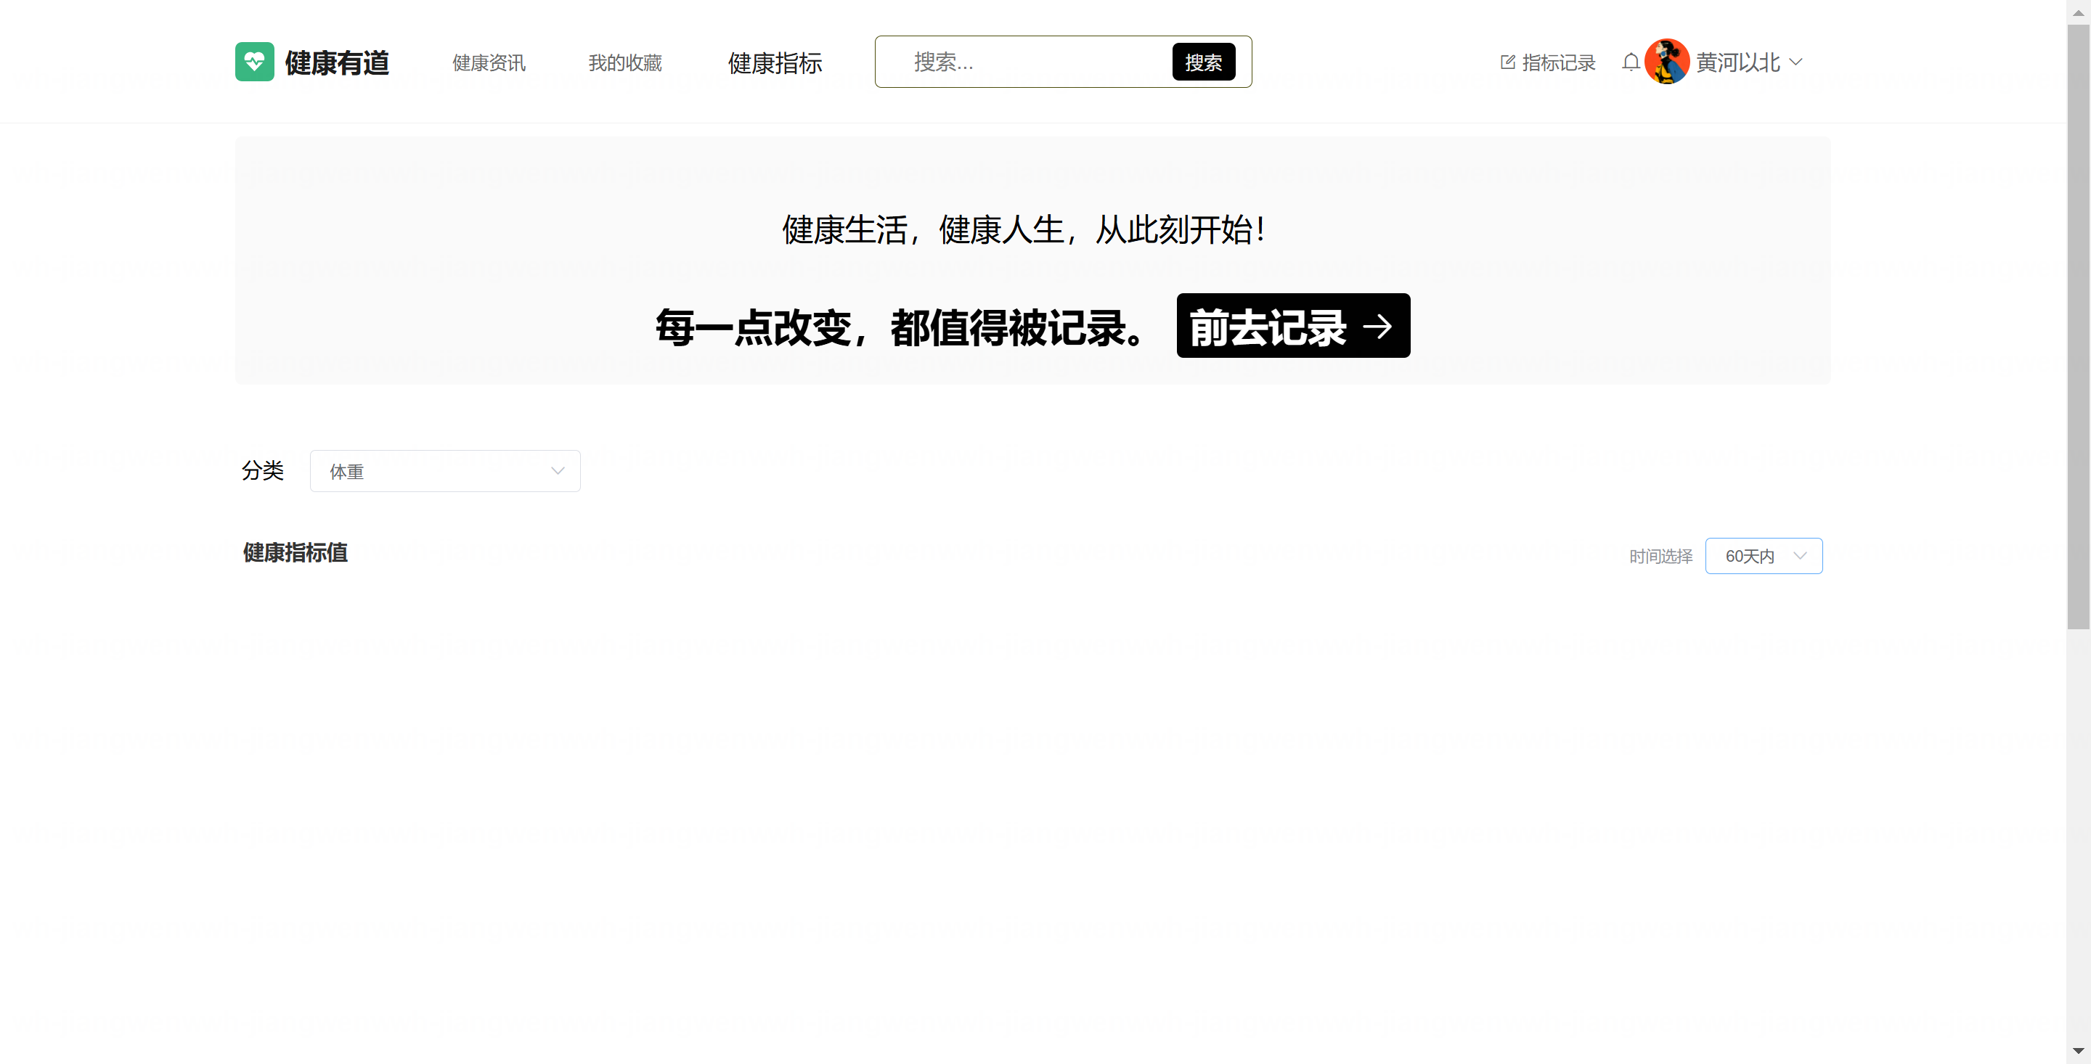Click the edit icon beside 指标记录
This screenshot has width=2091, height=1064.
(1507, 62)
